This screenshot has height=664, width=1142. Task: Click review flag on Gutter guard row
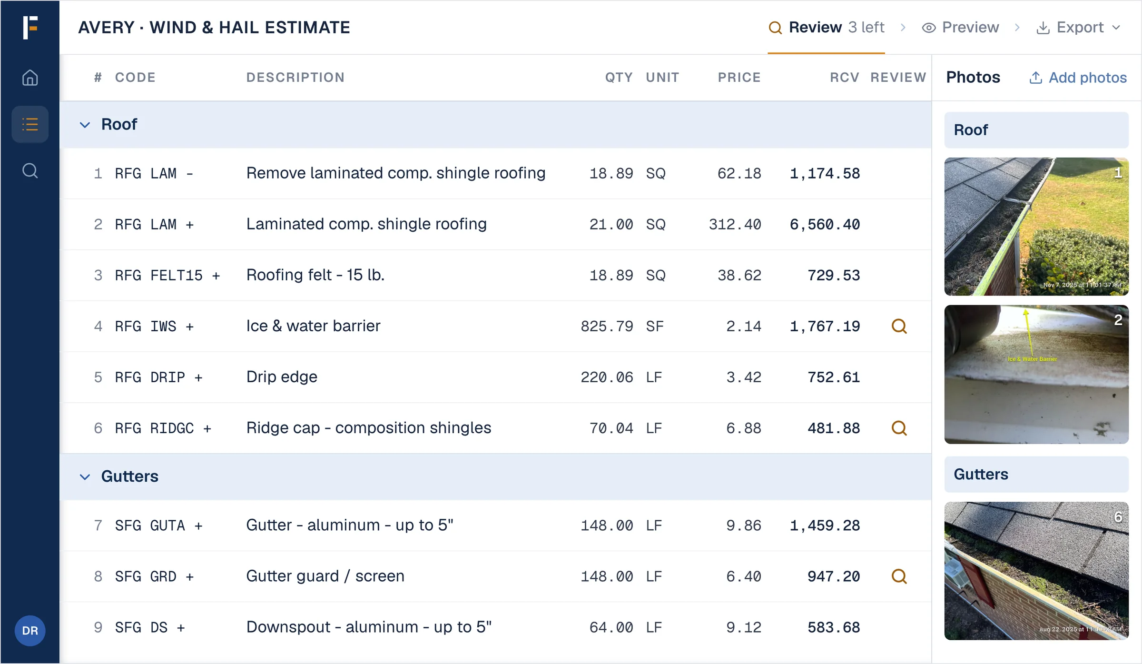click(x=899, y=576)
